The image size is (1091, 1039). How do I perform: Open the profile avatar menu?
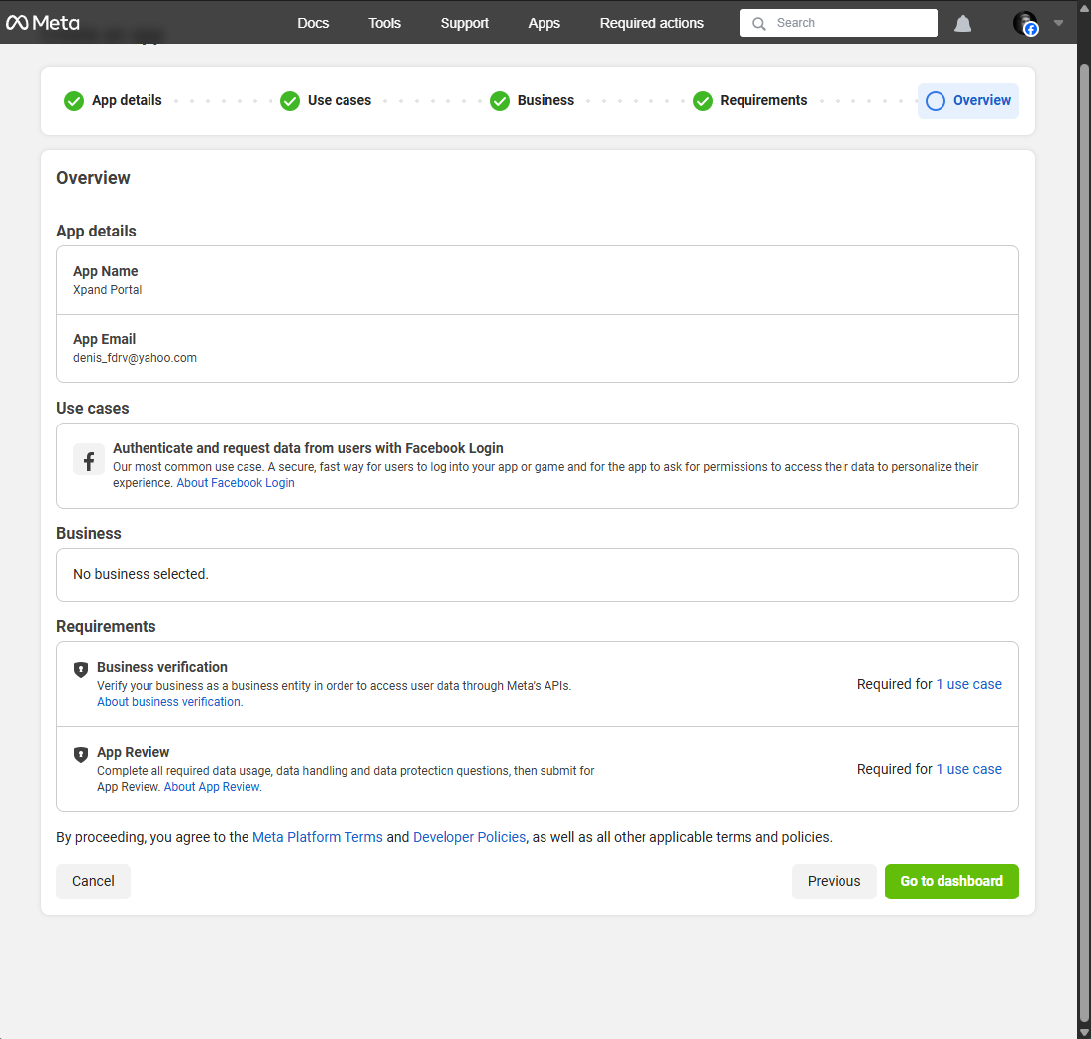1025,23
